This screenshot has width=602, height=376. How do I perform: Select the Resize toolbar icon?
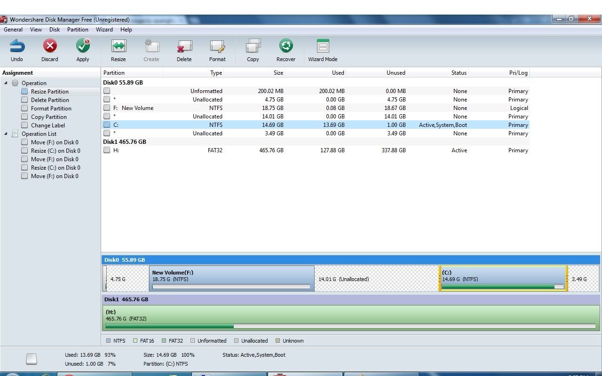coord(119,46)
